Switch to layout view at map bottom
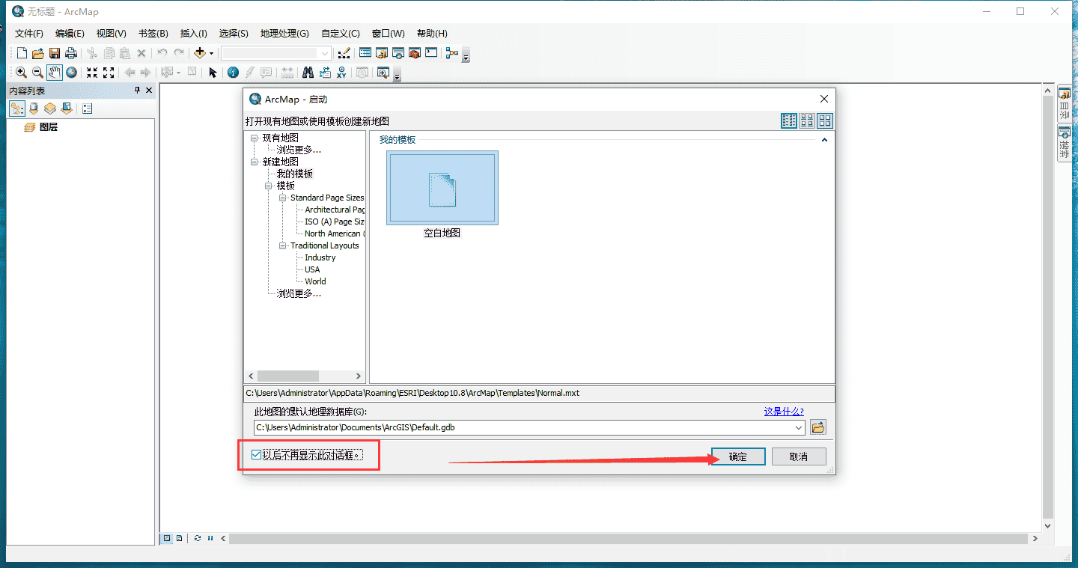Image resolution: width=1078 pixels, height=568 pixels. pos(180,538)
